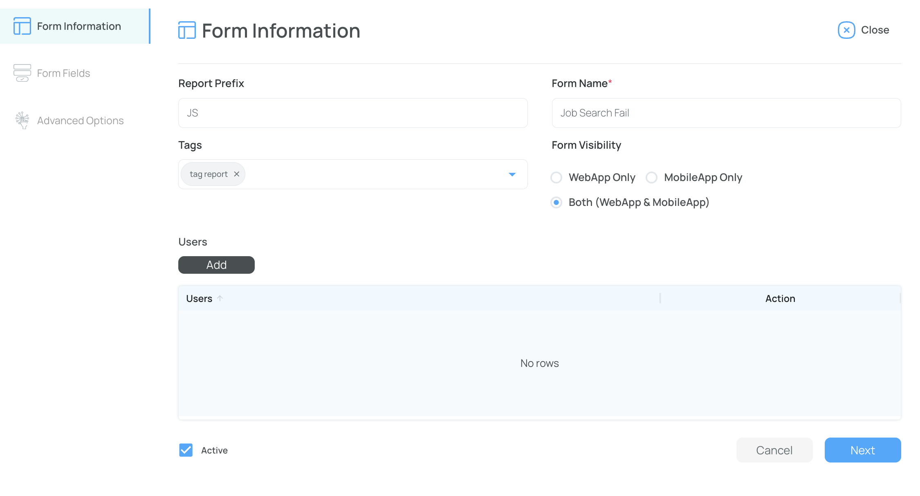
Task: Click the Cancel button
Action: point(774,450)
